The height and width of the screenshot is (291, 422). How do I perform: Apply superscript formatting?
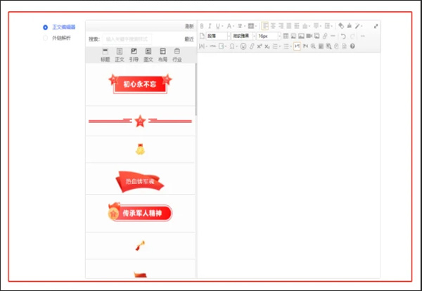260,46
